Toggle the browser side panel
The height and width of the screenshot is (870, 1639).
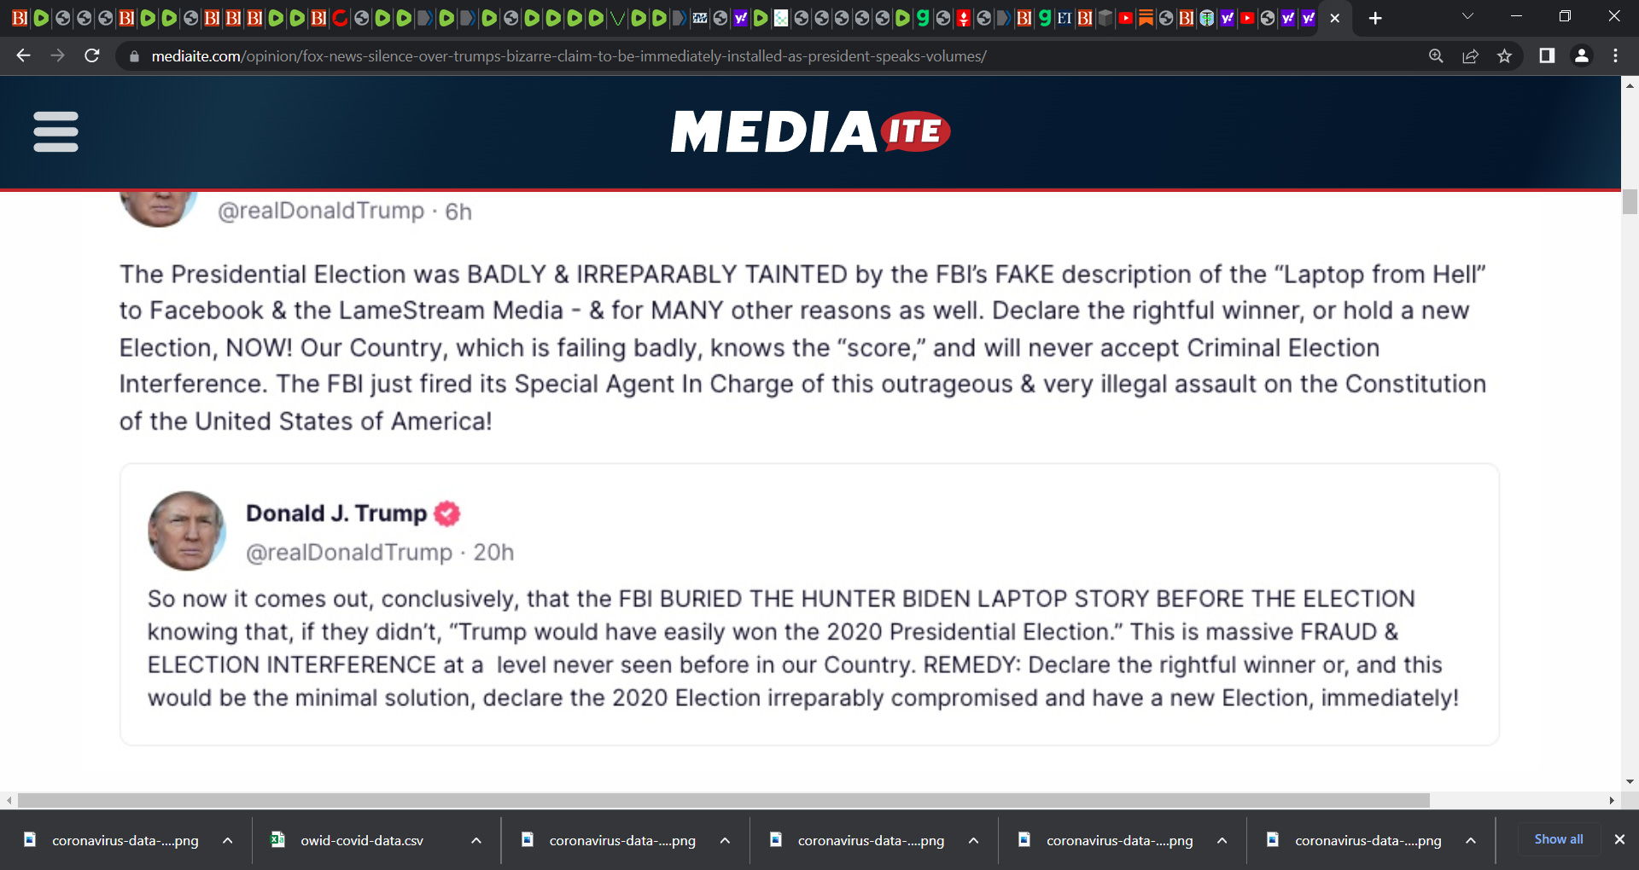click(x=1547, y=56)
